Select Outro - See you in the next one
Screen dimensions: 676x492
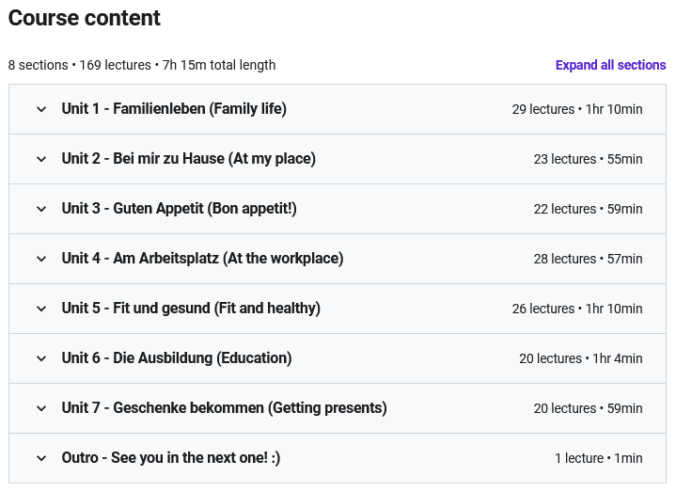(x=171, y=458)
